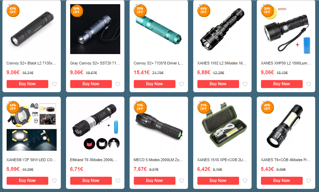Favorite the Gray Convoy S2+ SST20 flashlight
Image resolution: width=319 pixels, height=192 pixels.
pos(118,84)
